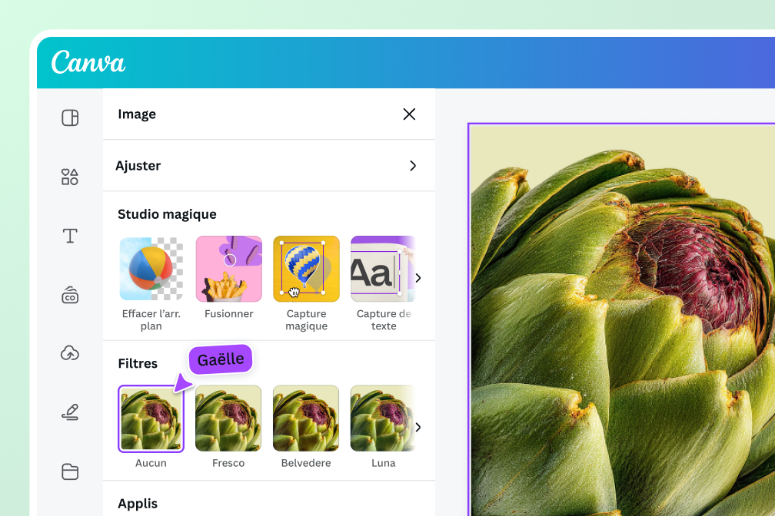Select the Text tool in sidebar
This screenshot has height=516, width=775.
click(70, 236)
